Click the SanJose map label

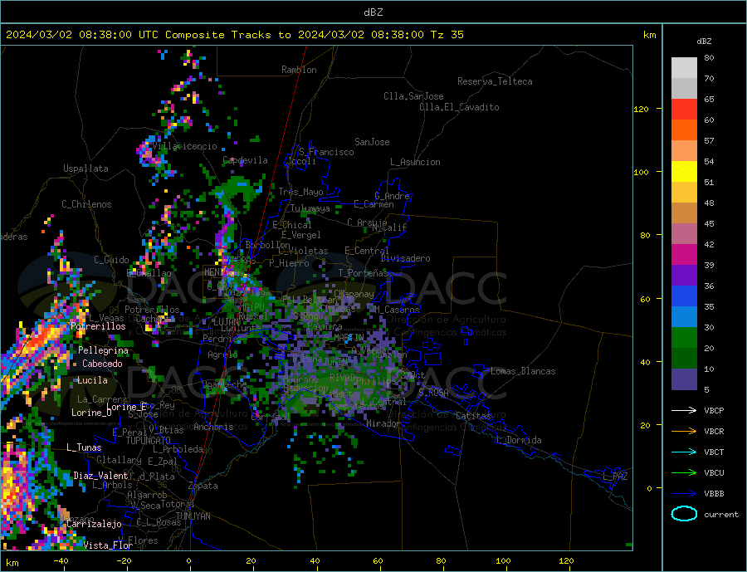click(372, 142)
